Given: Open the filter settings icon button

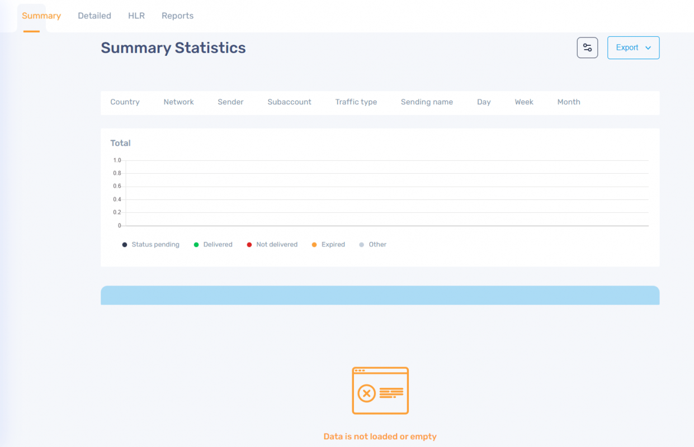Looking at the screenshot, I should pyautogui.click(x=587, y=47).
